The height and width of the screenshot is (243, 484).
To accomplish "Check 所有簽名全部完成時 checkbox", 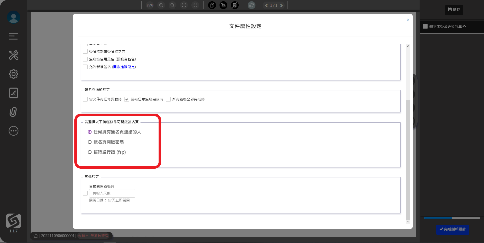I will pyautogui.click(x=168, y=99).
